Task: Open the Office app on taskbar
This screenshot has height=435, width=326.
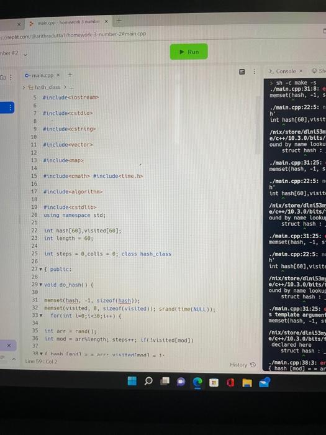Action: click(230, 383)
